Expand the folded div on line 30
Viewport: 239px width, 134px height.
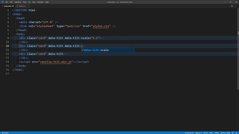tap(11, 46)
